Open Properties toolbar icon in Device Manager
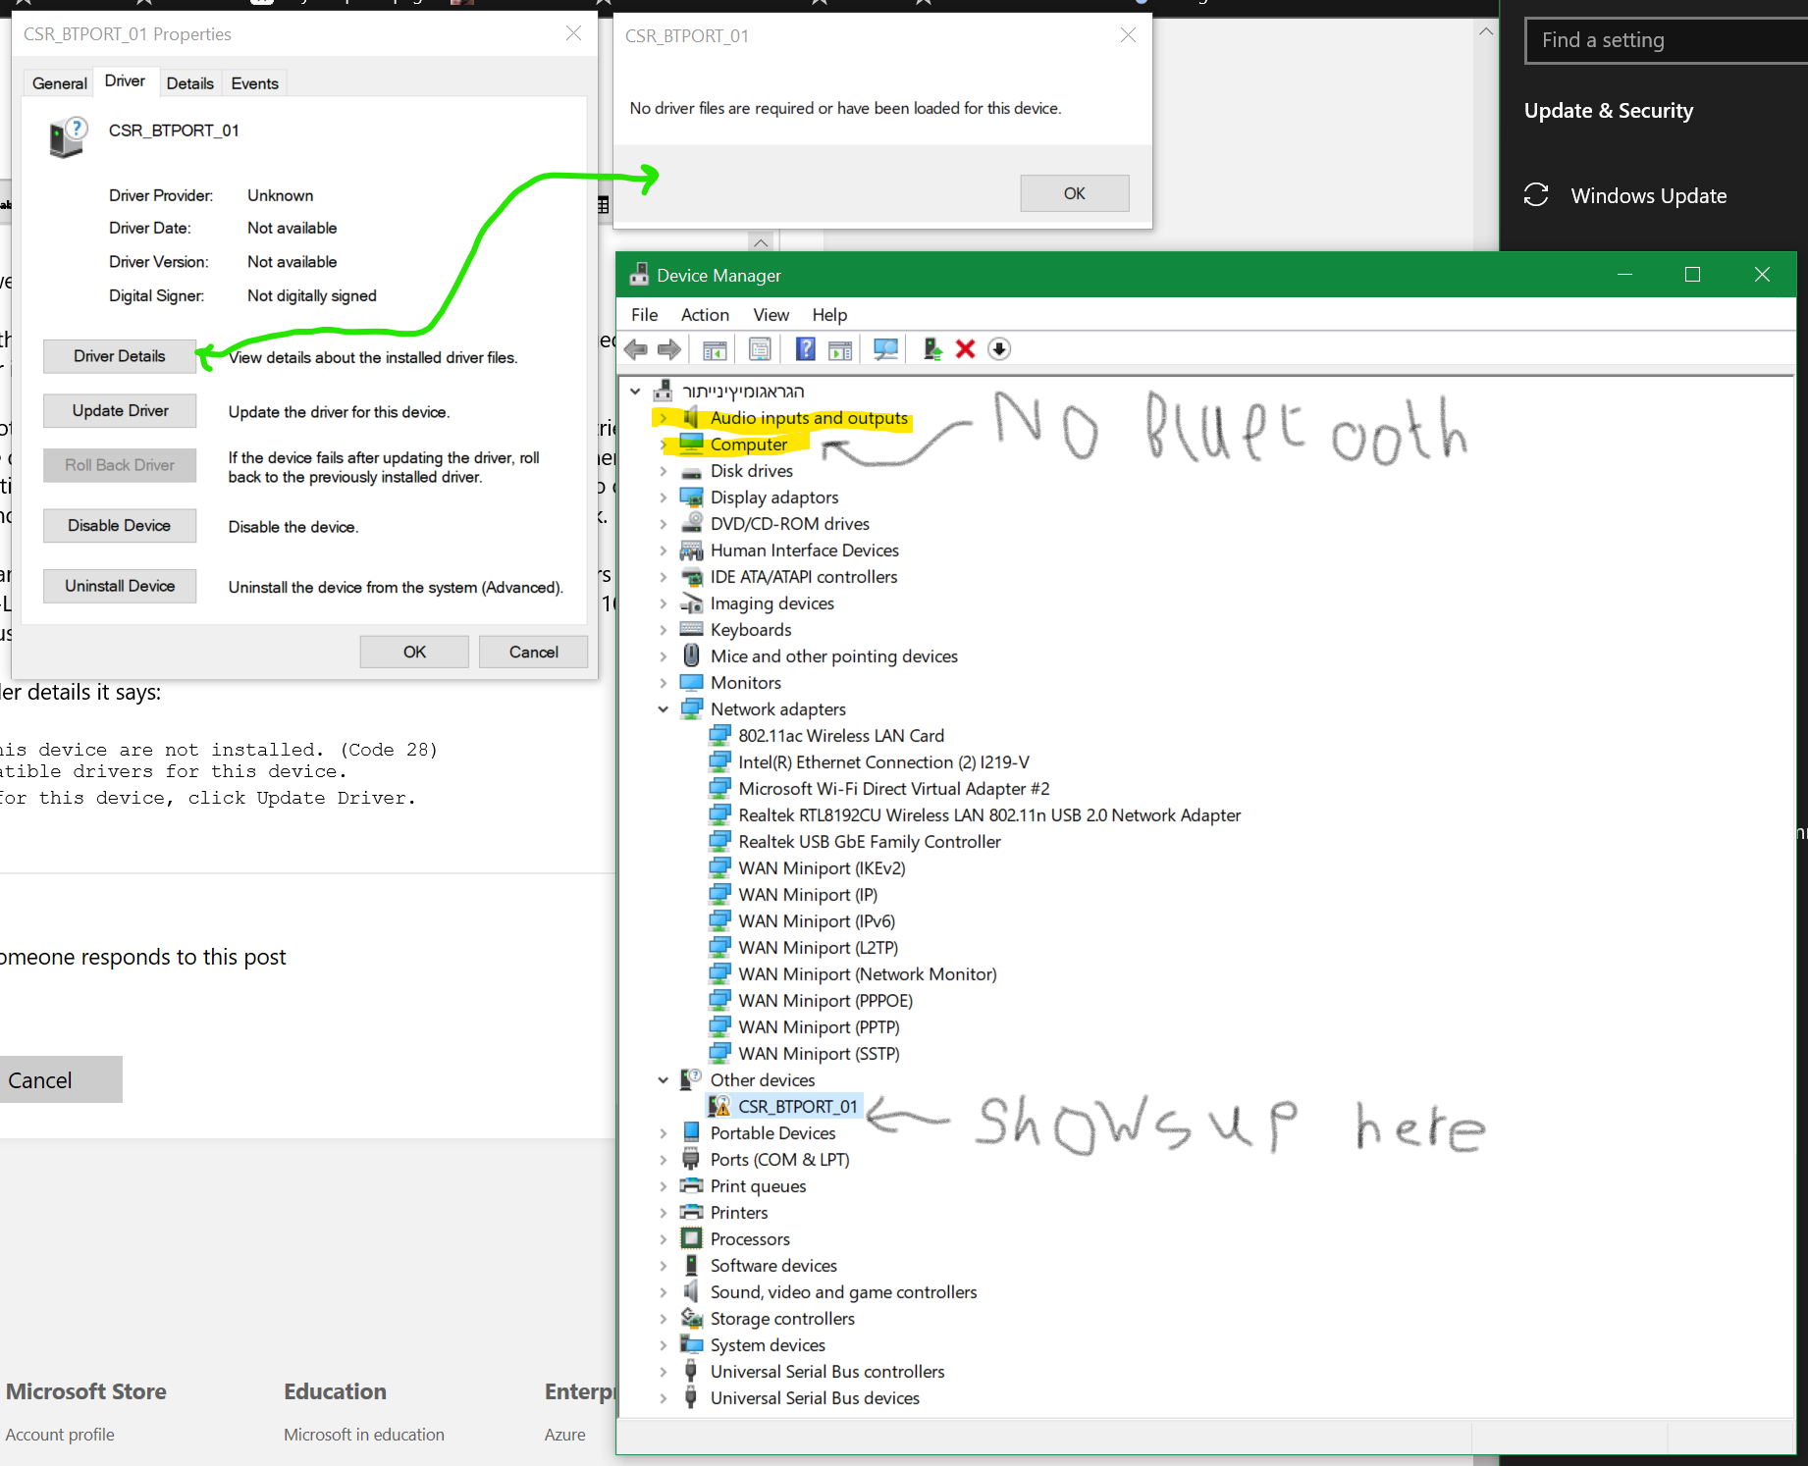The width and height of the screenshot is (1808, 1466). coord(760,349)
